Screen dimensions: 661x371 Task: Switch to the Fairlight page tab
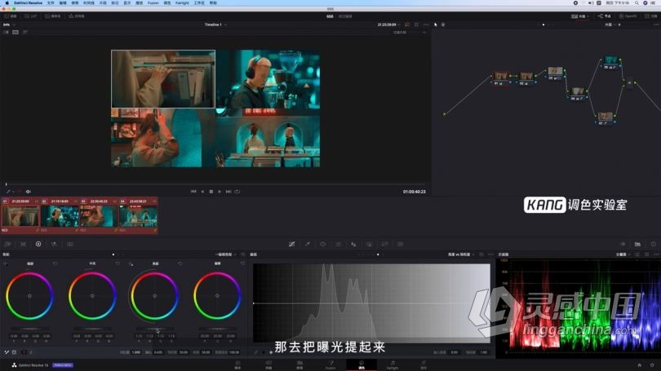[x=393, y=364]
